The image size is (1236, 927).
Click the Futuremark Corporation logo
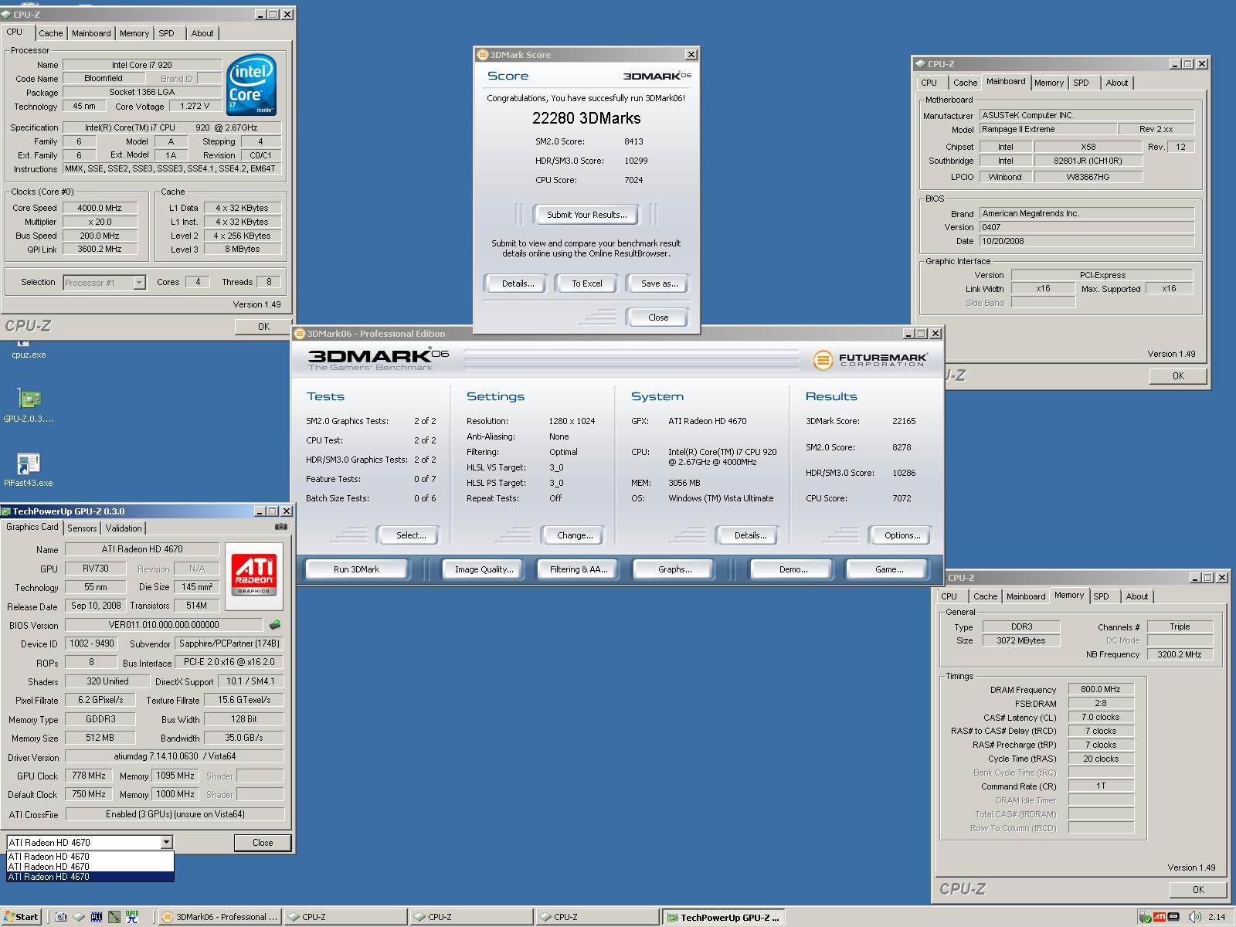[x=870, y=360]
